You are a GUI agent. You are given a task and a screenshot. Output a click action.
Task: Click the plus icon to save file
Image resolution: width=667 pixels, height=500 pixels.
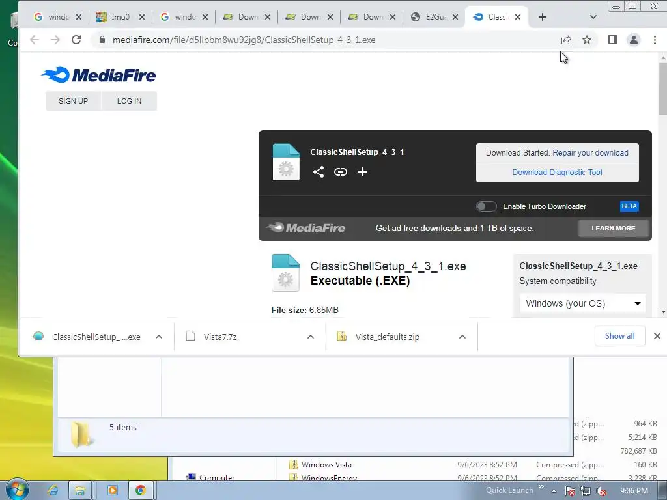pyautogui.click(x=362, y=172)
